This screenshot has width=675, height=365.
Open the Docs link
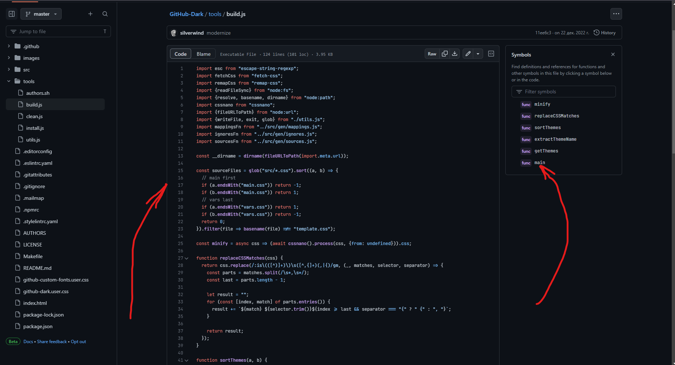pos(28,342)
